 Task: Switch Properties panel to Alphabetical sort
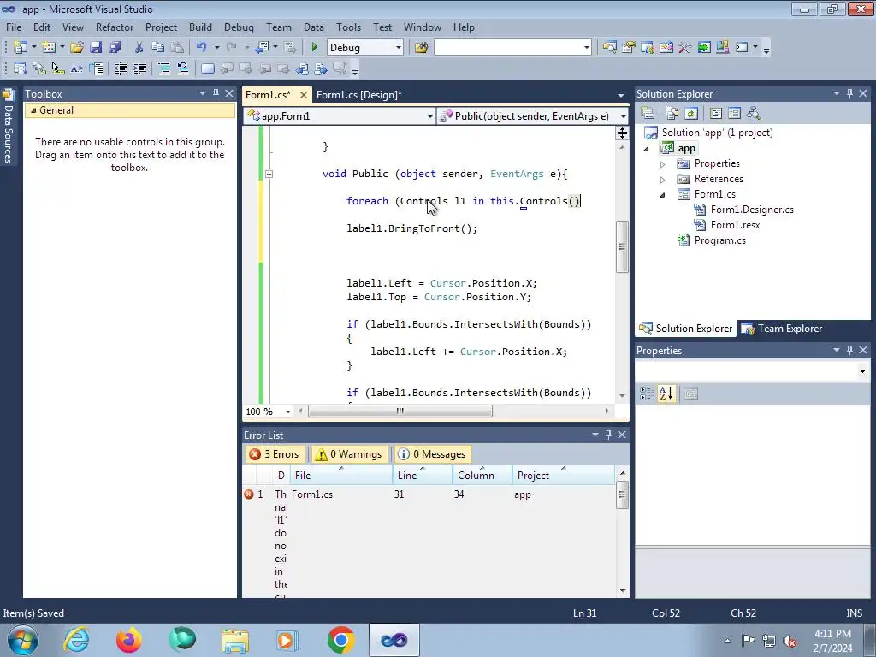(666, 394)
